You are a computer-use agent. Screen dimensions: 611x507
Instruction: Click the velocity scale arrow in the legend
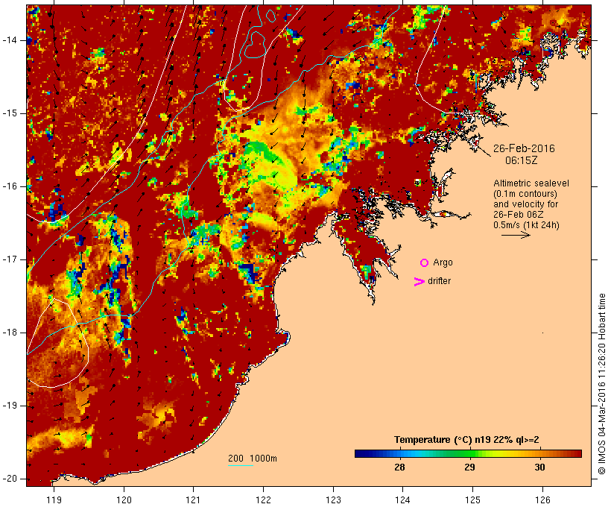516,235
